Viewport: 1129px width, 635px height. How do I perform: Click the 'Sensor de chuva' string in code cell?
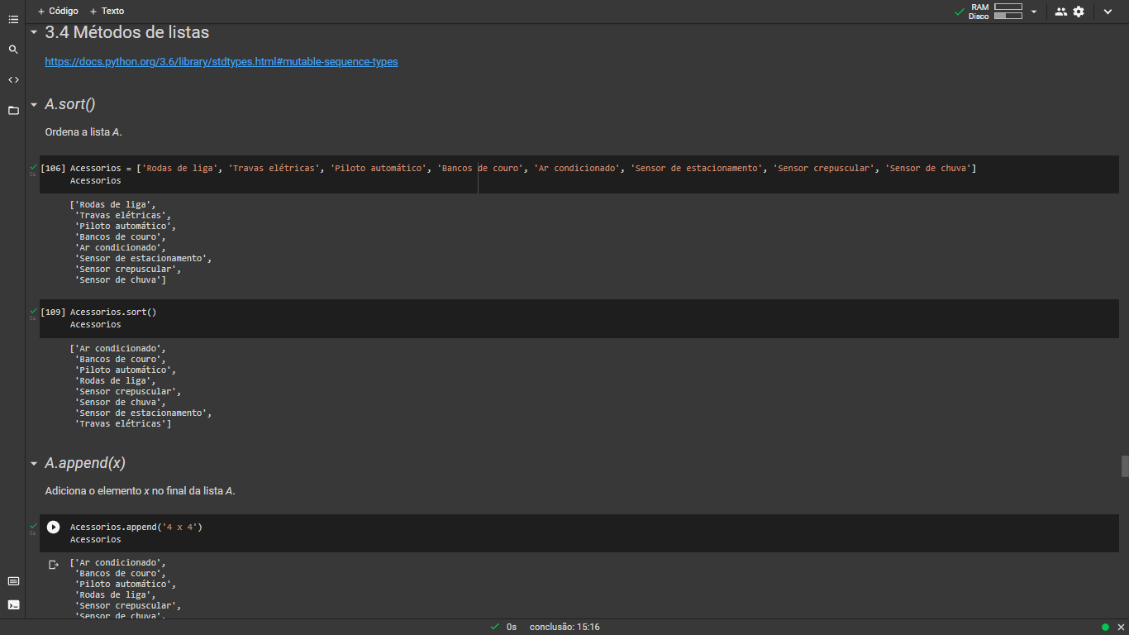(928, 169)
